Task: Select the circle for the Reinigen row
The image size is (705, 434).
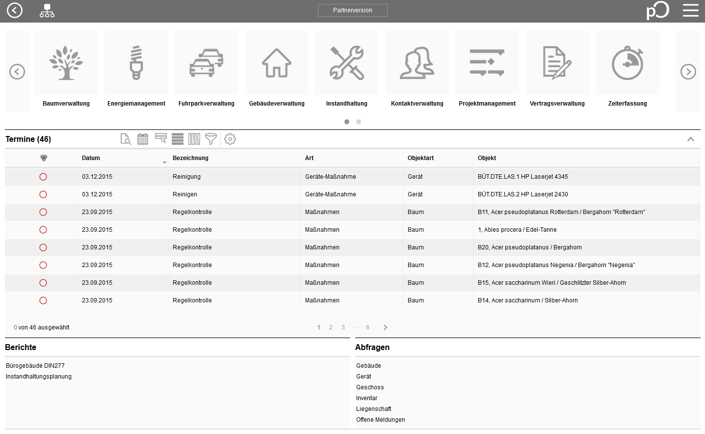Action: [x=43, y=194]
